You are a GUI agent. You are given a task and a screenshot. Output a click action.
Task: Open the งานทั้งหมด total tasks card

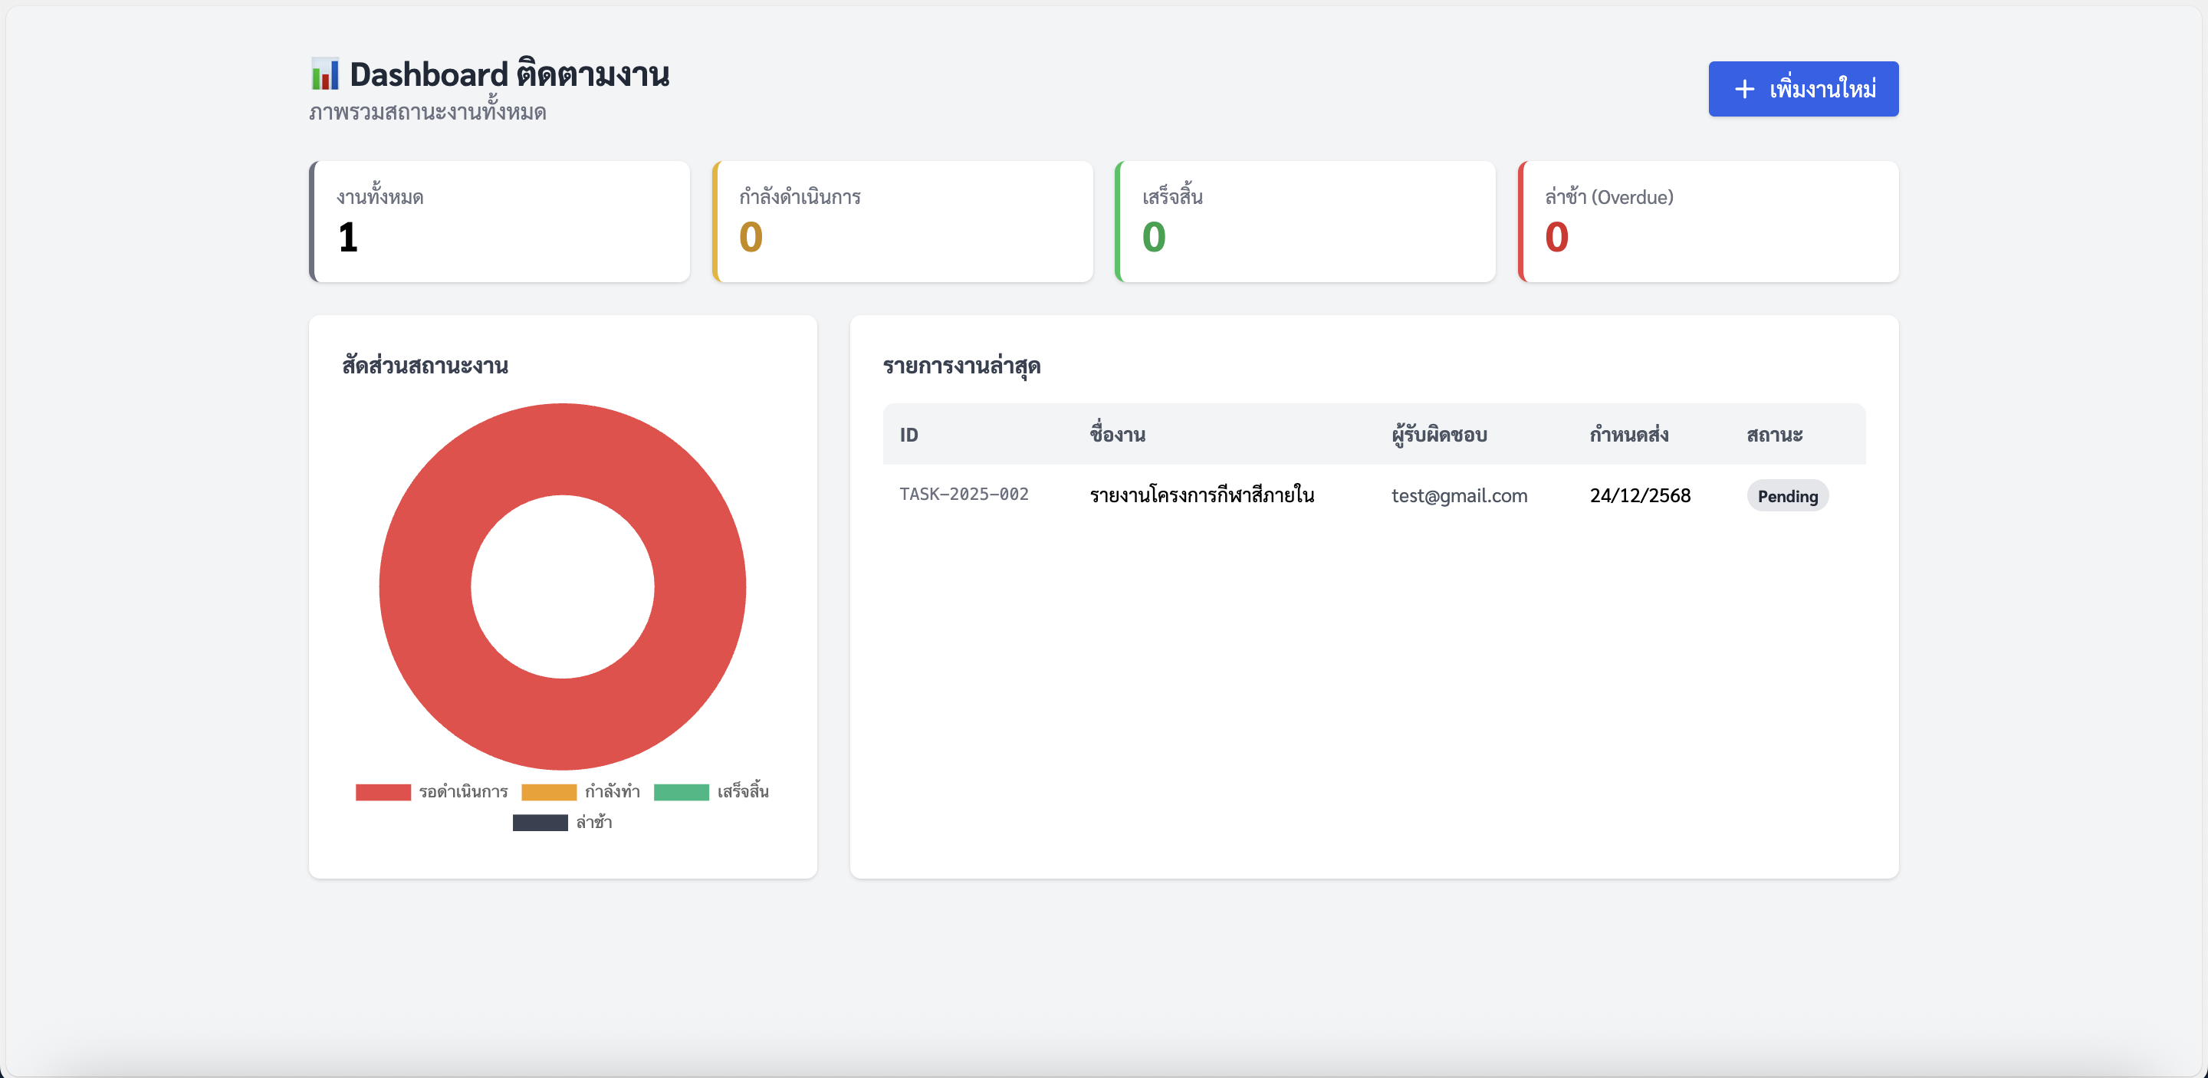pos(500,221)
